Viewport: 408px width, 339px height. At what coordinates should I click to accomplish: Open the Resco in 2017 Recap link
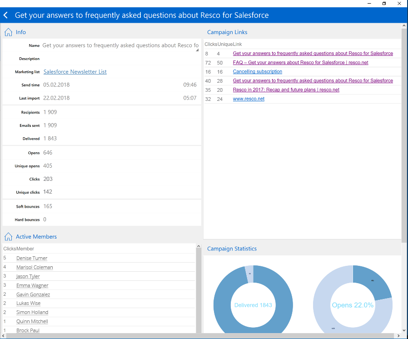[x=286, y=90]
